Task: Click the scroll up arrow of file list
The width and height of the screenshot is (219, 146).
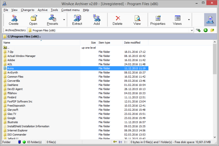Action: pyautogui.click(x=215, y=42)
